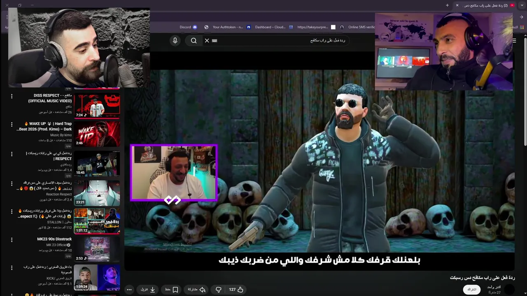The height and width of the screenshot is (296, 527).
Task: Open the MK23 90s Disstrack 2:53 thumbnail
Action: [x=97, y=249]
